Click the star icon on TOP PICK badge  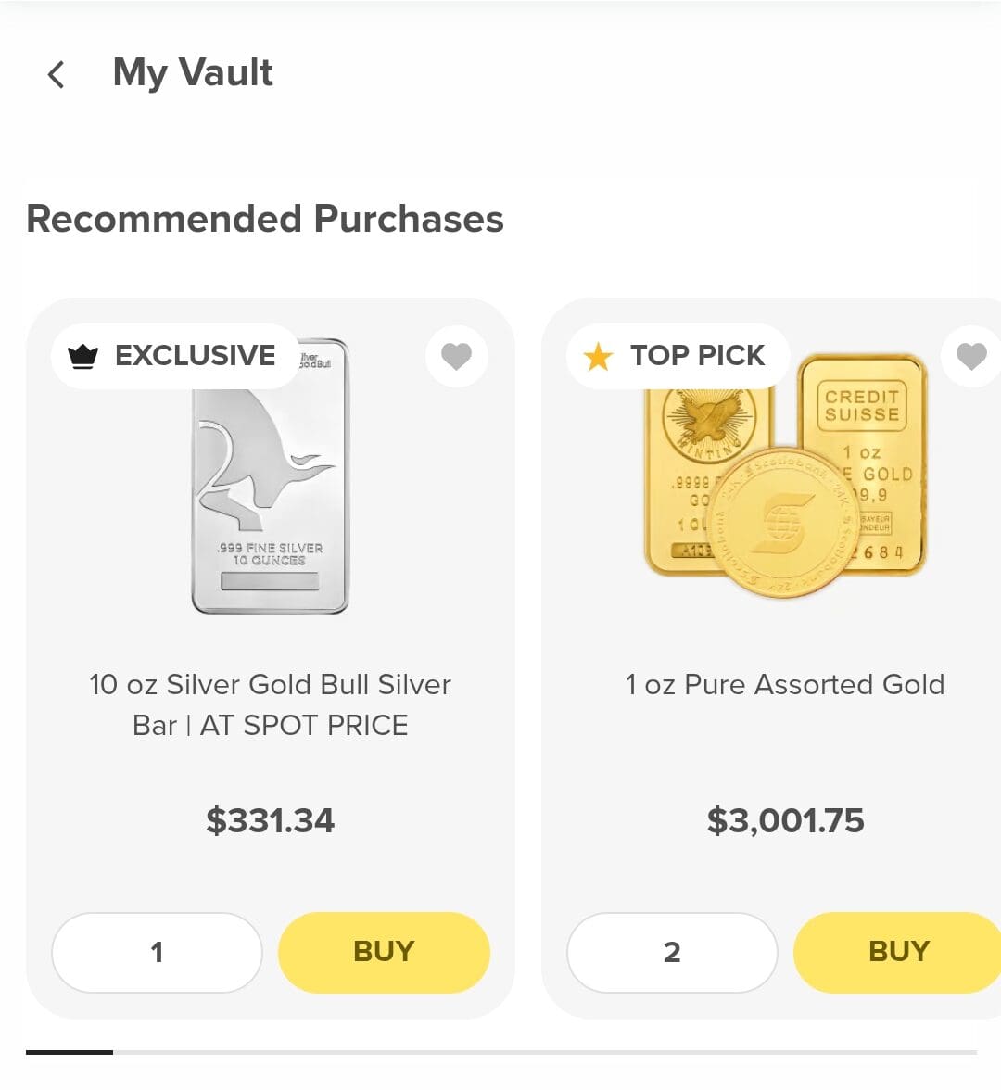(x=599, y=356)
